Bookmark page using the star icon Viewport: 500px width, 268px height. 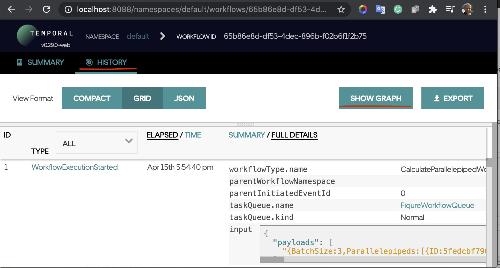pyautogui.click(x=341, y=10)
